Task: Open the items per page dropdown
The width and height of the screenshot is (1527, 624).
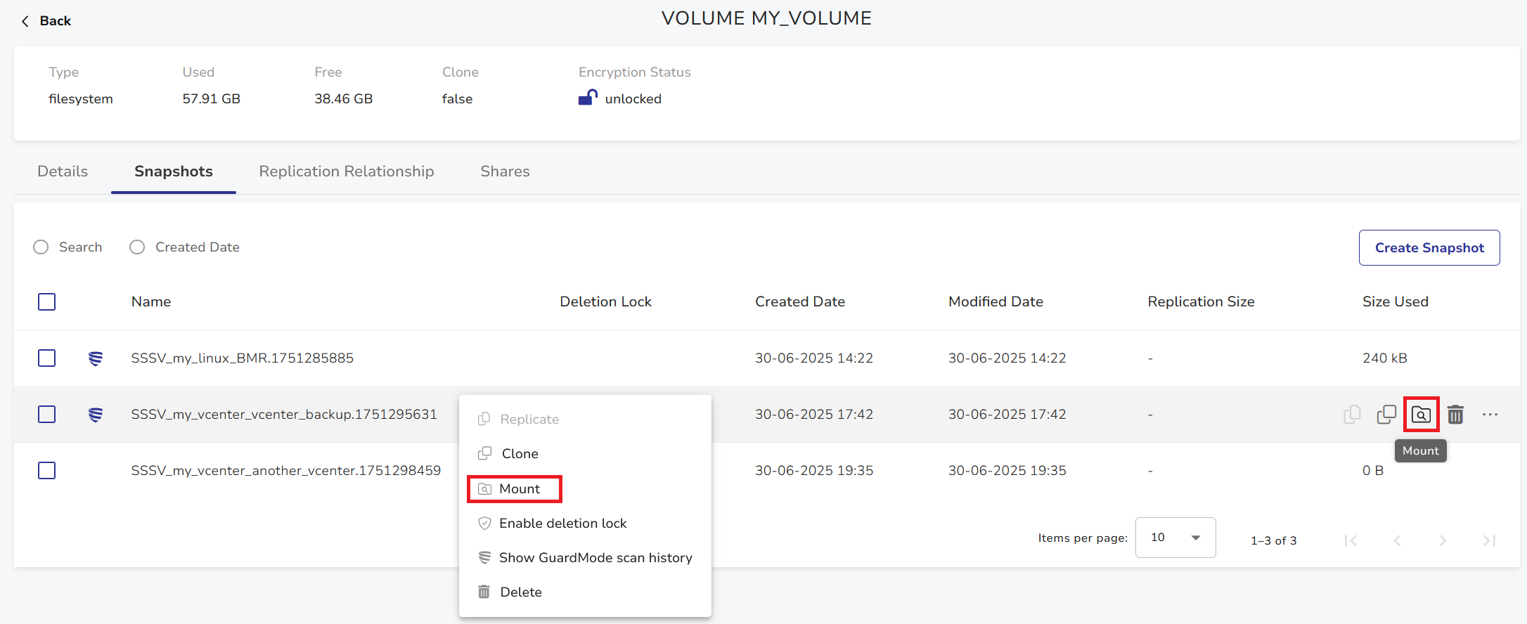Action: click(1175, 538)
